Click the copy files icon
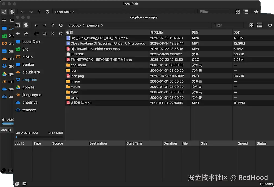Viewport: 274px width, 187px height. coord(36,34)
